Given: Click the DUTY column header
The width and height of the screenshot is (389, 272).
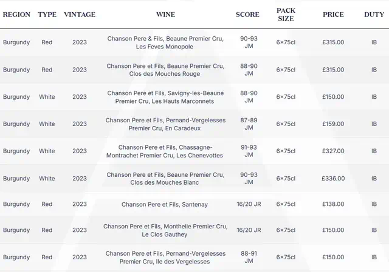Looking at the screenshot, I should coord(374,15).
